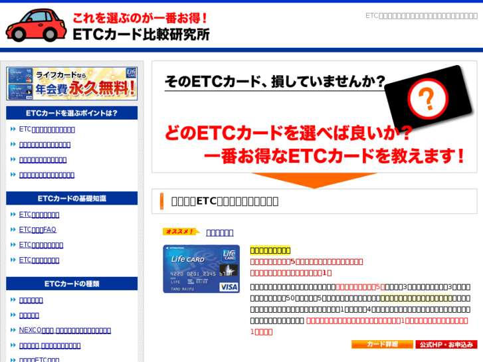Open the card name link beside オススメ!
483x362 pixels.
(220, 232)
